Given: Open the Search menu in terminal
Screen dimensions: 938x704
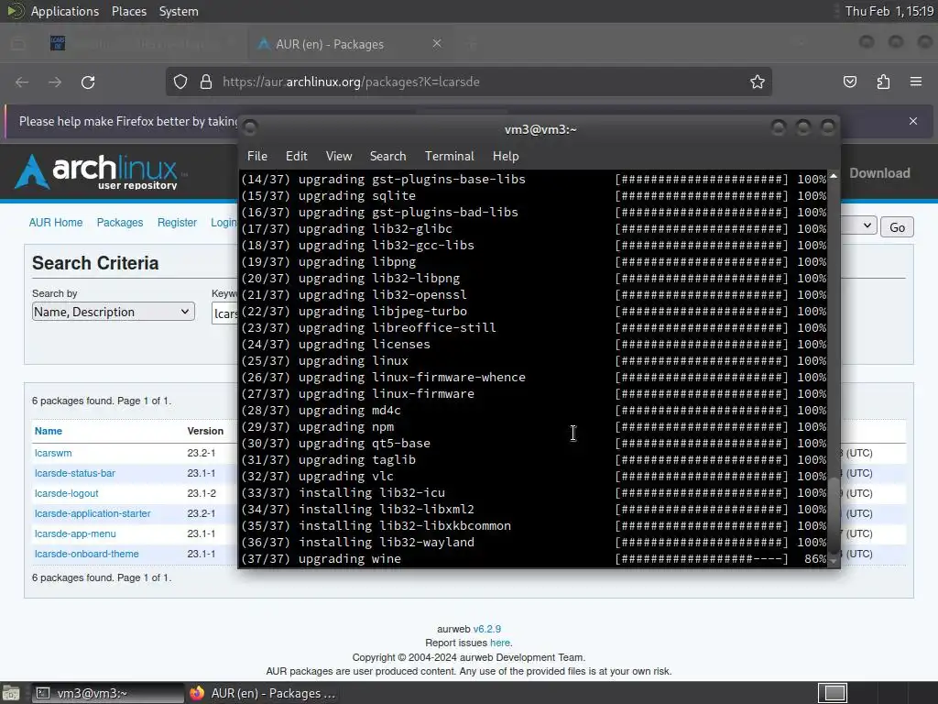Looking at the screenshot, I should [x=387, y=156].
